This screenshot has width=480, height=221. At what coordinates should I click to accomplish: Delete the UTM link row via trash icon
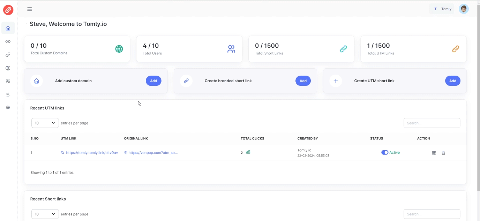pos(443,153)
